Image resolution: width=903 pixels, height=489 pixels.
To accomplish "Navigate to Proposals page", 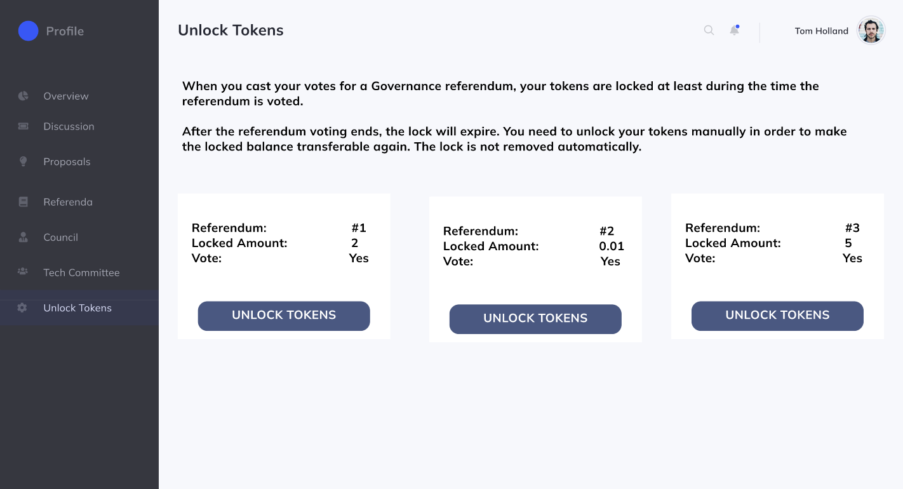I will (67, 162).
